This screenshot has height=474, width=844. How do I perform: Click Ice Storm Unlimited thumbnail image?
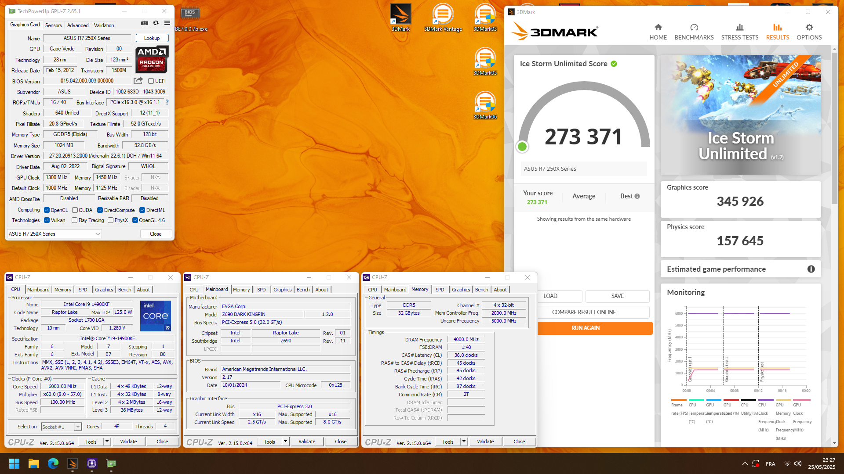click(740, 115)
